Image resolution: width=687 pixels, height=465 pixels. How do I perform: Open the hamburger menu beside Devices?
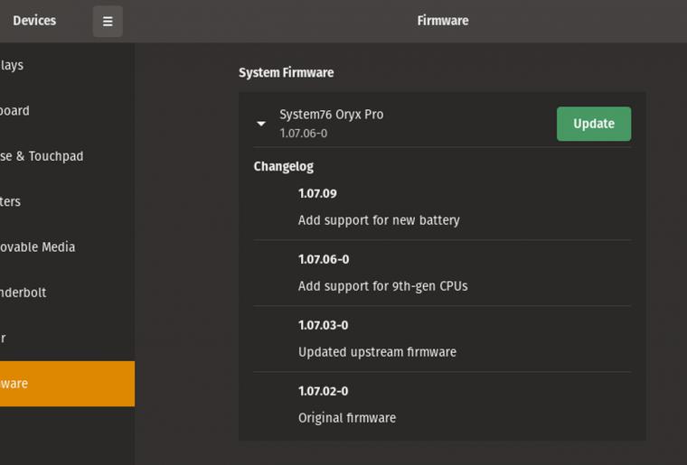pos(108,22)
